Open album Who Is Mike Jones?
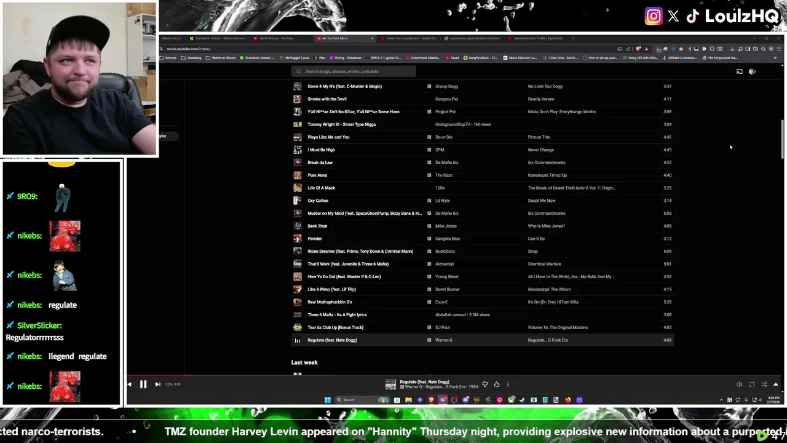Viewport: 787px width, 443px height. coord(546,226)
